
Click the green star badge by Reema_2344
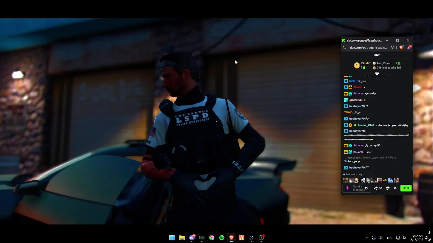click(355, 125)
